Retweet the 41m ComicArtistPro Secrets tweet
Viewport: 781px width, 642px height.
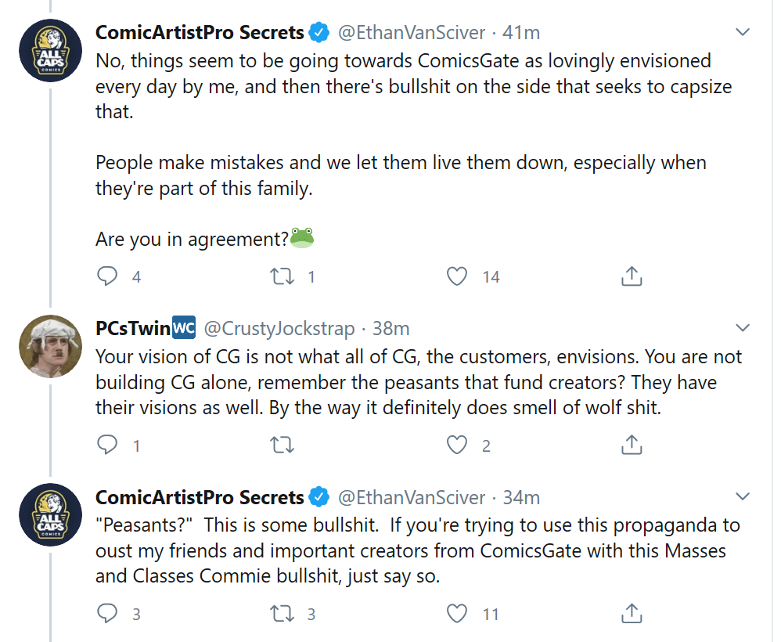point(282,276)
